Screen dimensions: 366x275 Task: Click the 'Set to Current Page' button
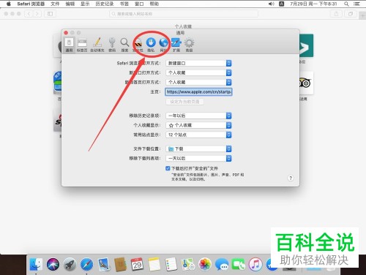coord(184,102)
